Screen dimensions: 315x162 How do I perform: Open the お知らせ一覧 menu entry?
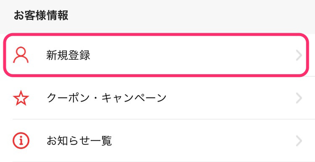click(158, 141)
